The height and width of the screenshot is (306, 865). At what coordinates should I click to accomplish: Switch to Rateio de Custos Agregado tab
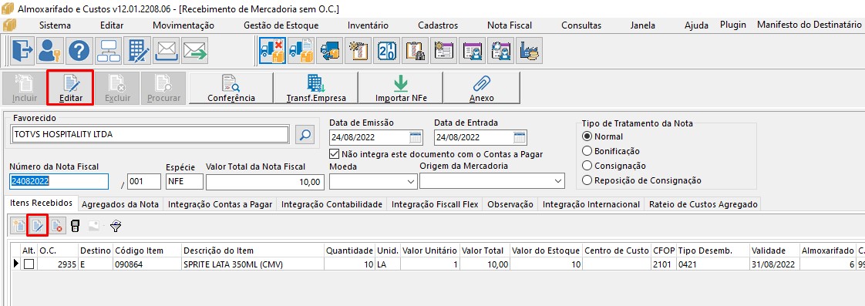pyautogui.click(x=703, y=204)
